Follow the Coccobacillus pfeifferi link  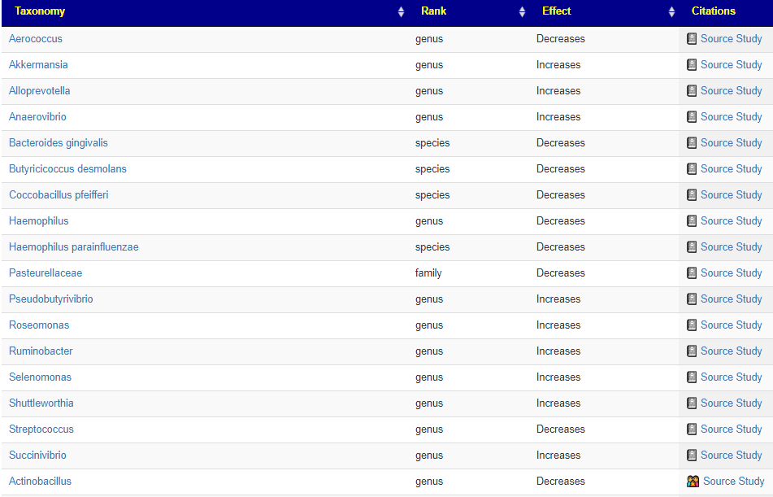[59, 195]
